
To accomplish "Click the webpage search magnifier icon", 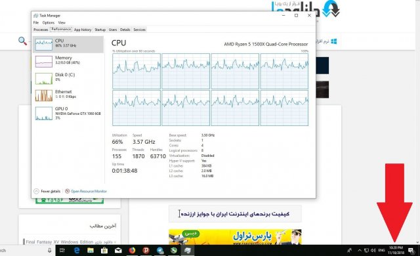I will tap(22, 41).
